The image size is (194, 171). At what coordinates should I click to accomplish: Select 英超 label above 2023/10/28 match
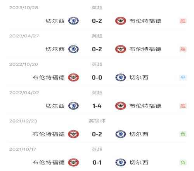[97, 8]
